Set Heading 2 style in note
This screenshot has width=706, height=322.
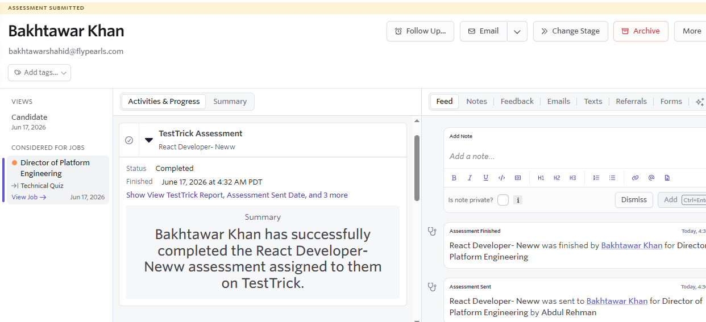(557, 178)
